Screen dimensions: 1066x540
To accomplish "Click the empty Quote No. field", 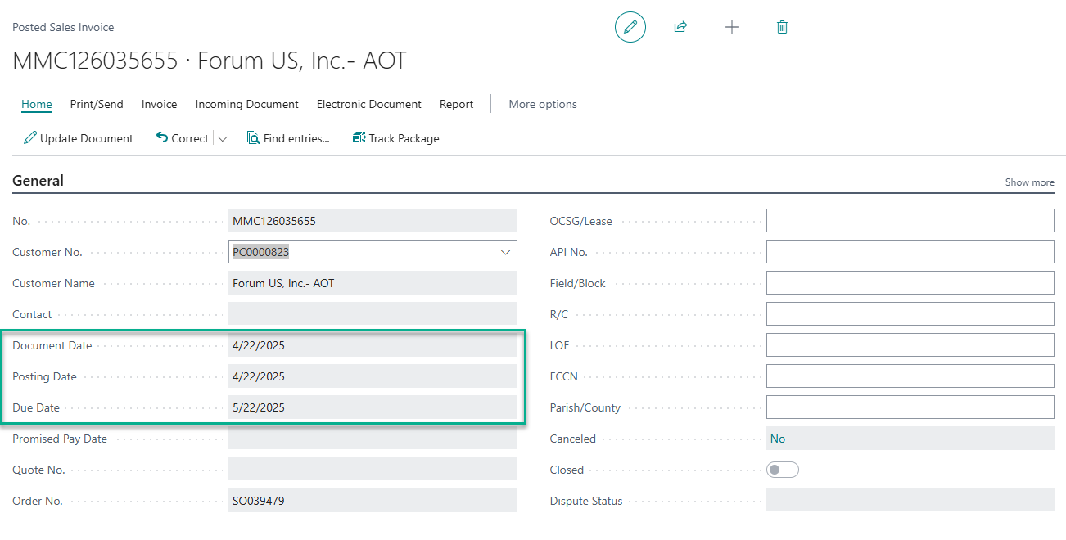I will coord(373,470).
